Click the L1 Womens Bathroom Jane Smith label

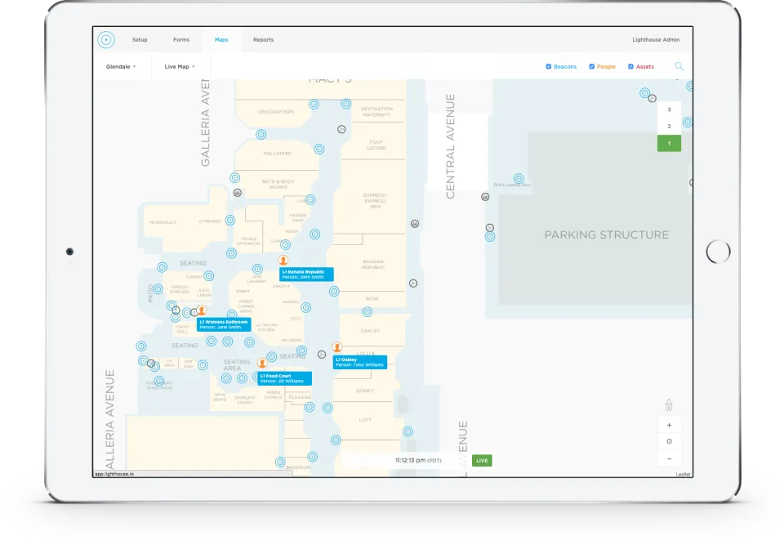224,324
